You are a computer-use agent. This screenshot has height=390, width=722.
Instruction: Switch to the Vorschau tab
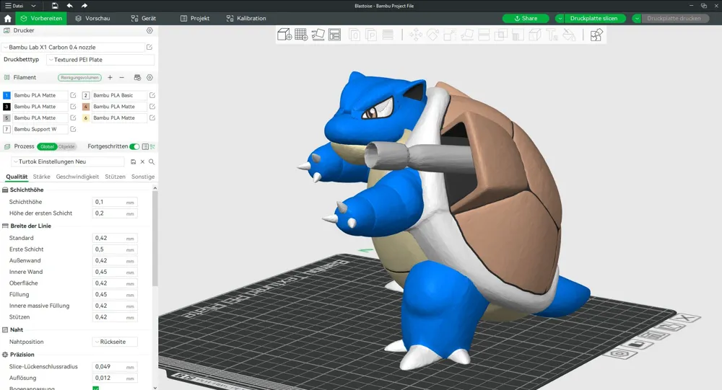92,19
